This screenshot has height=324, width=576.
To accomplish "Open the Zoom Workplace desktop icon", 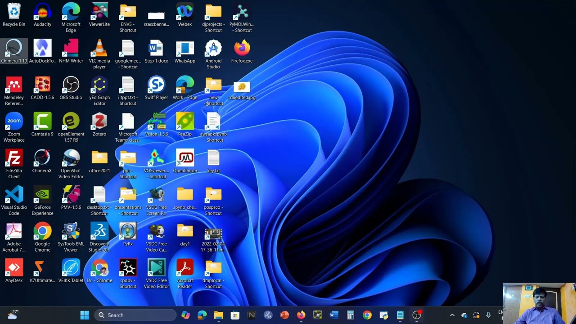I will pos(14,127).
